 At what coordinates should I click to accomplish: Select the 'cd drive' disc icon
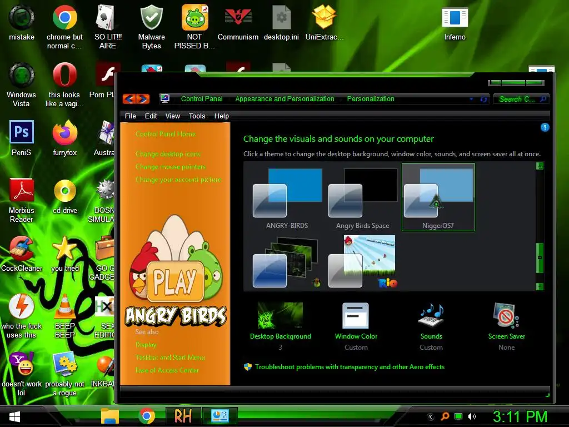click(x=65, y=191)
